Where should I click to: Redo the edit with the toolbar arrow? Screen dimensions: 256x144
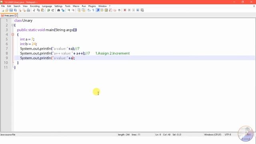[53, 10]
